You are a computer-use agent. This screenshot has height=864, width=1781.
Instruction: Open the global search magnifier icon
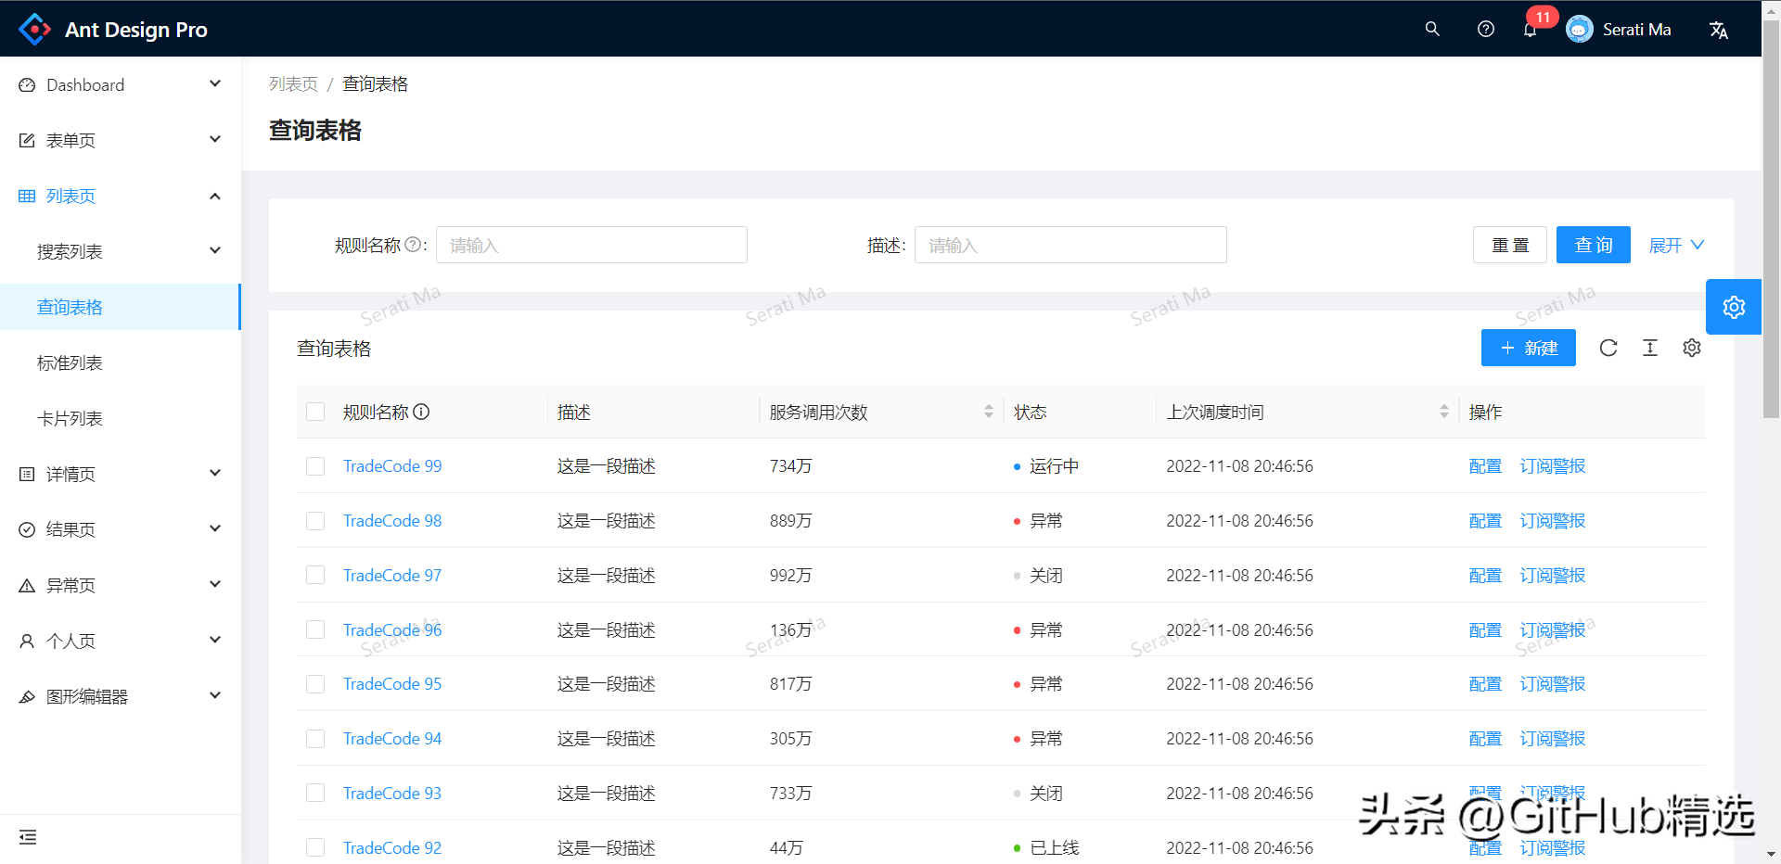coord(1431,29)
